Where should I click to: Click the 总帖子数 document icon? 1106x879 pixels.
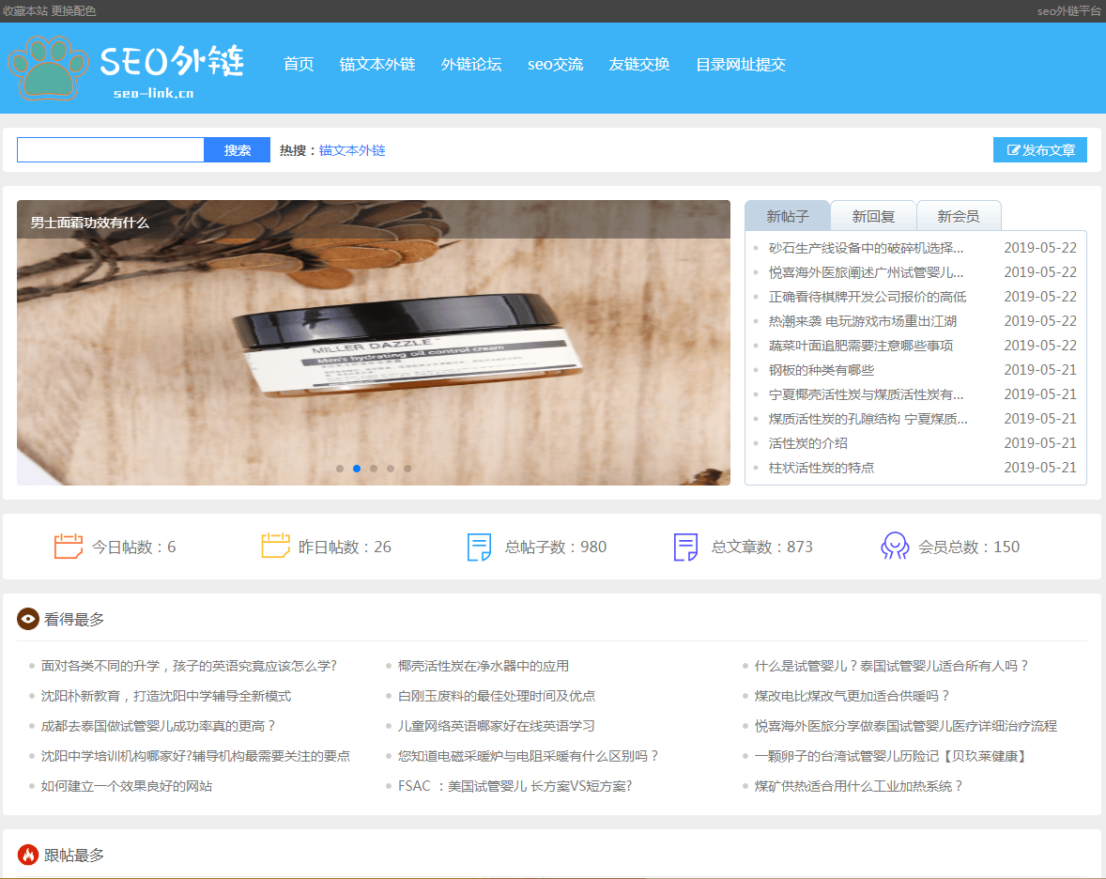480,547
